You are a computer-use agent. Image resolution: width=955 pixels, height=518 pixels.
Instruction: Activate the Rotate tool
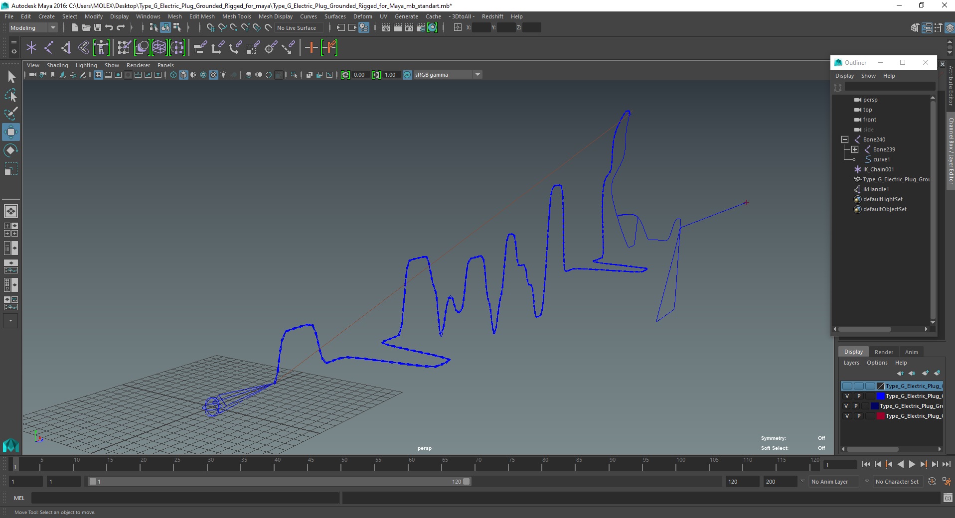tap(11, 150)
